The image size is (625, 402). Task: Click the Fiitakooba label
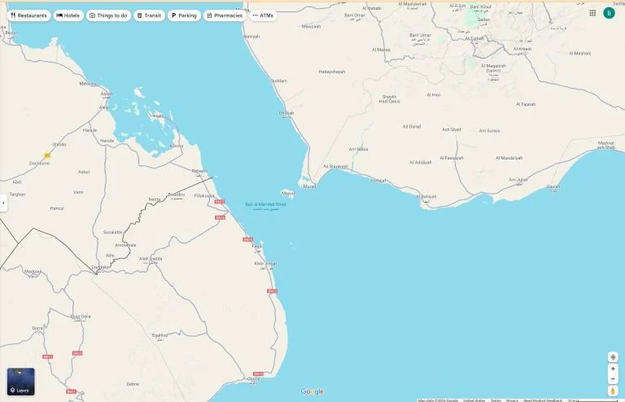coord(204,195)
